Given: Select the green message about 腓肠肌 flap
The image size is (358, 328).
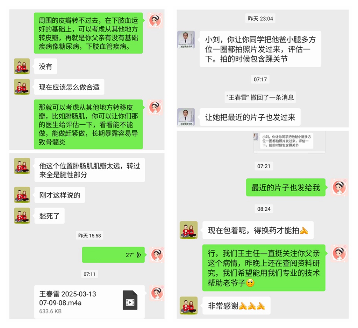Looking at the screenshot, I should pos(88,124).
